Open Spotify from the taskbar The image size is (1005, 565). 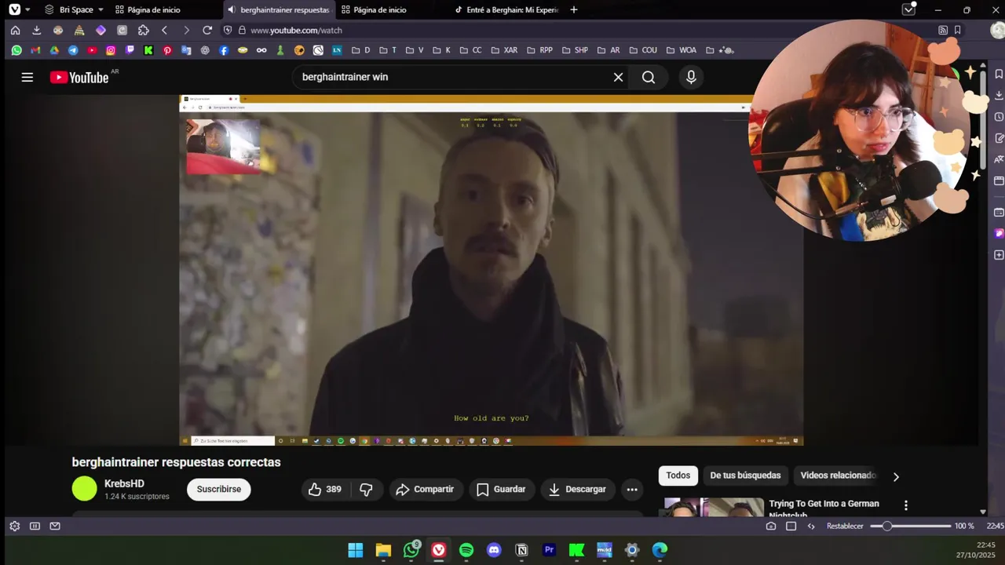(x=466, y=550)
